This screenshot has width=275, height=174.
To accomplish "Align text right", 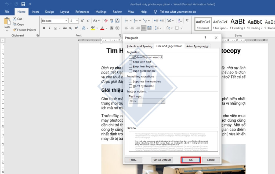I will [138, 28].
